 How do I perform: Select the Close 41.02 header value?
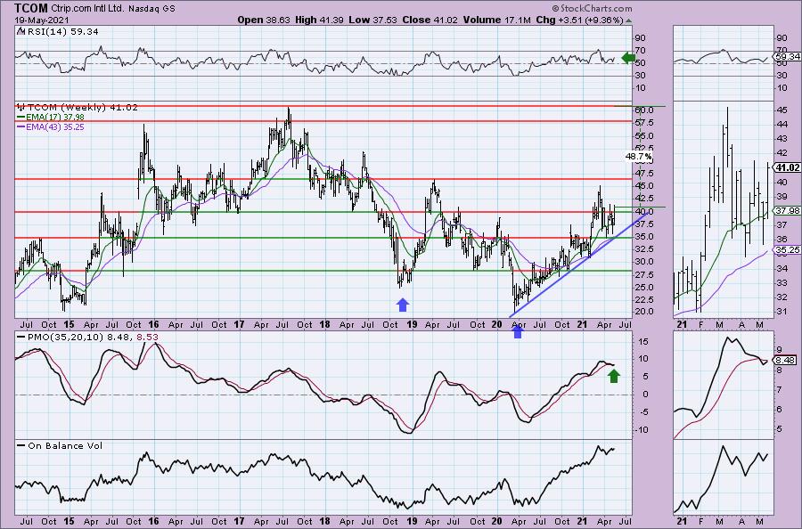(430, 20)
